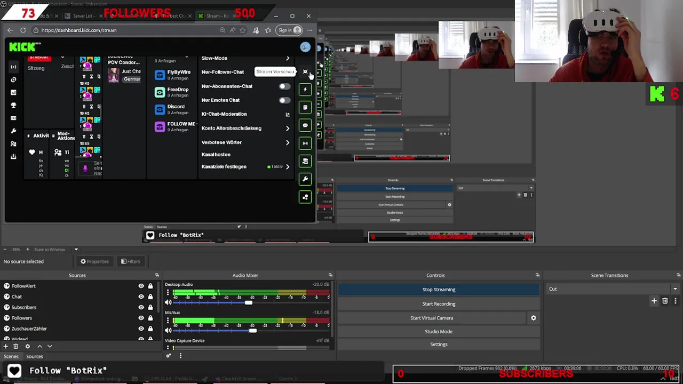Expand Kanalziele festlegen chevron
This screenshot has height=384, width=683.
click(288, 166)
